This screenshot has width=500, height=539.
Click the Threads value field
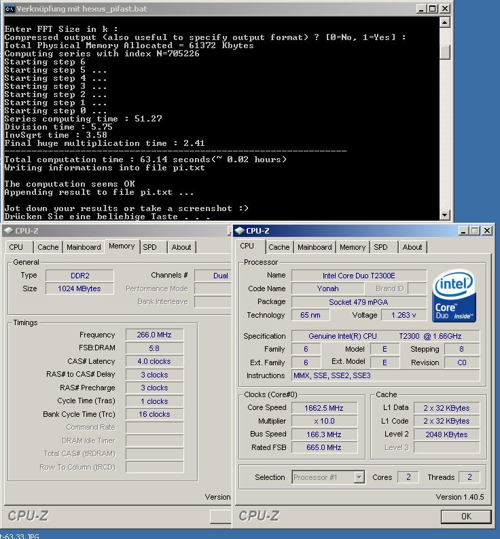pos(469,477)
